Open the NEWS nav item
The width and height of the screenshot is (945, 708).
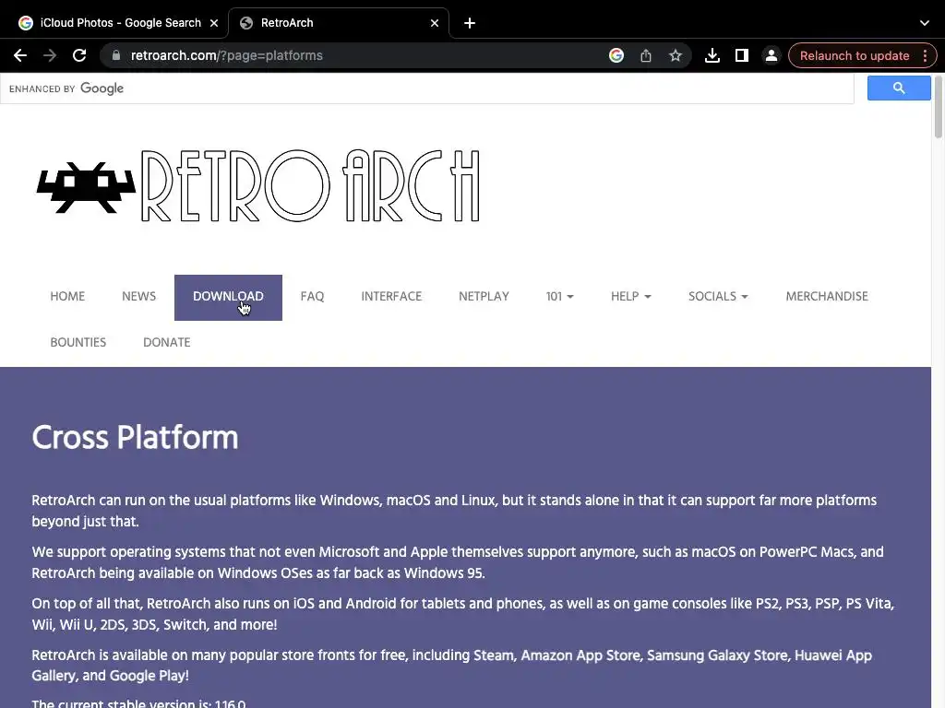[x=138, y=296]
